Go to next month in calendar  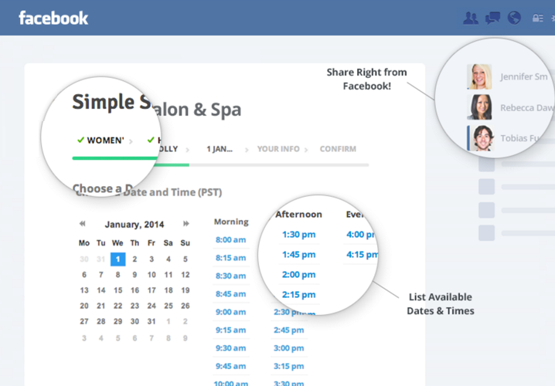[186, 224]
